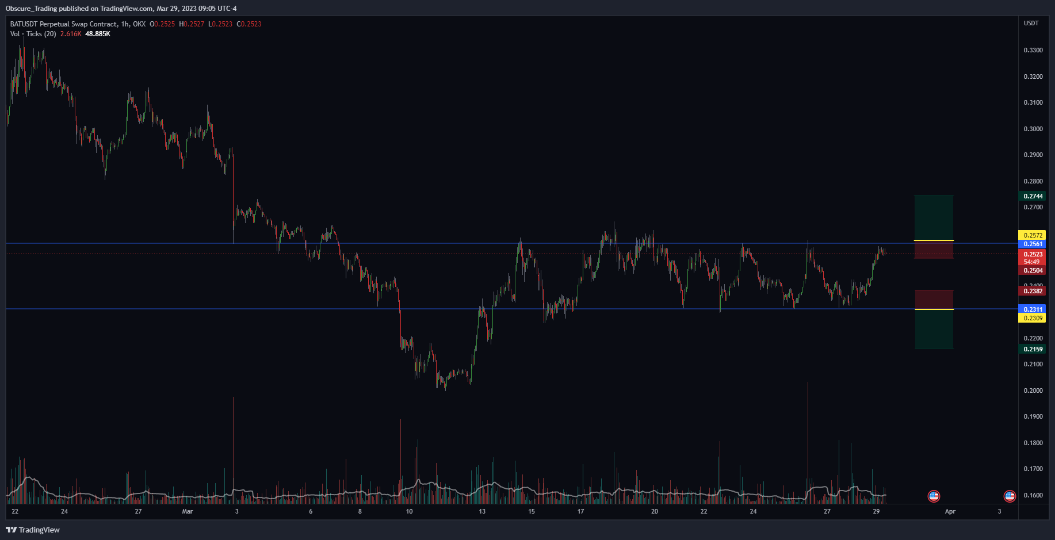This screenshot has height=540, width=1055.
Task: Click the Mar label on the time axis
Action: point(188,511)
